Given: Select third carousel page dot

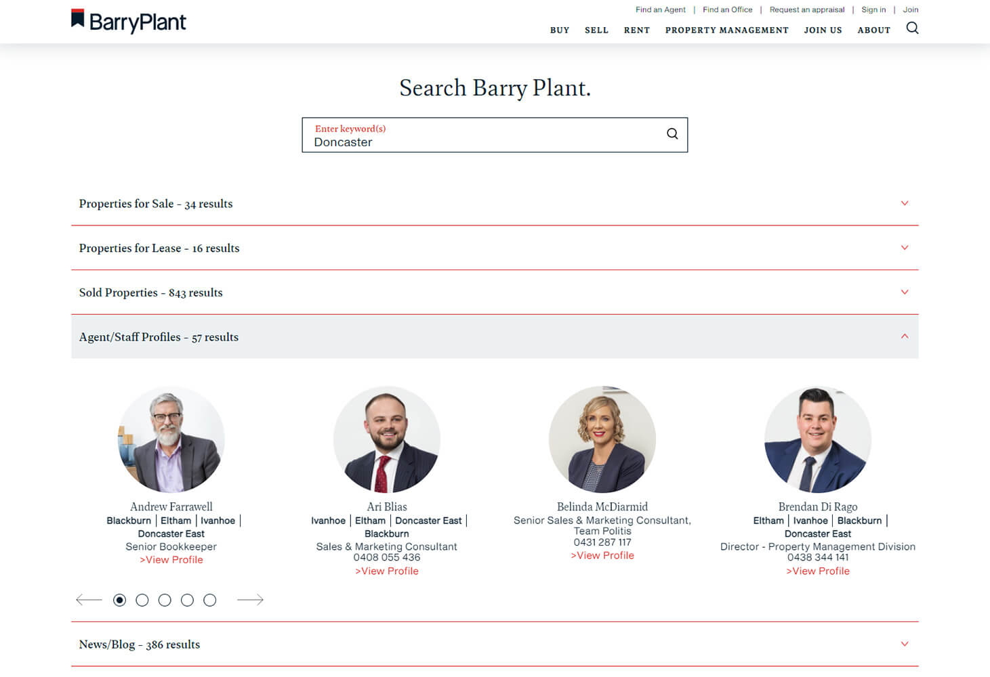Looking at the screenshot, I should (165, 600).
